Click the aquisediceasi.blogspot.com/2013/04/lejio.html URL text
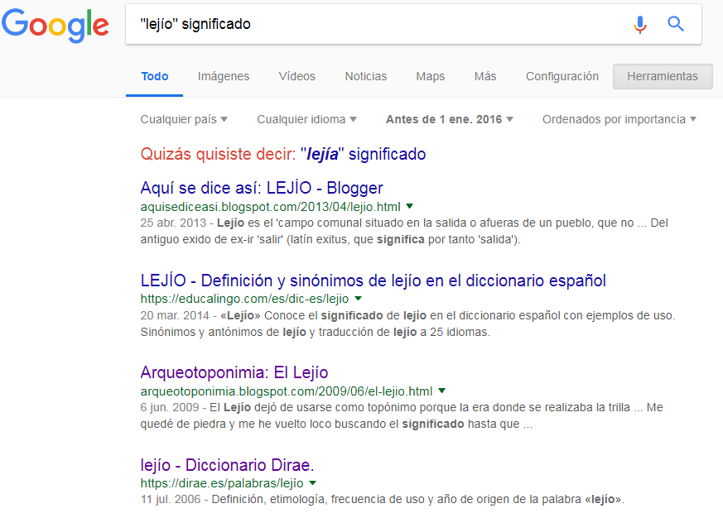This screenshot has width=723, height=518. click(270, 207)
